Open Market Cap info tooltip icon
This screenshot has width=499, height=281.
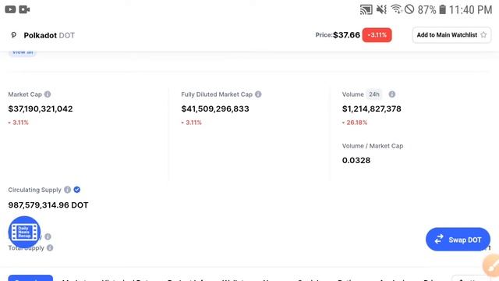(x=48, y=94)
